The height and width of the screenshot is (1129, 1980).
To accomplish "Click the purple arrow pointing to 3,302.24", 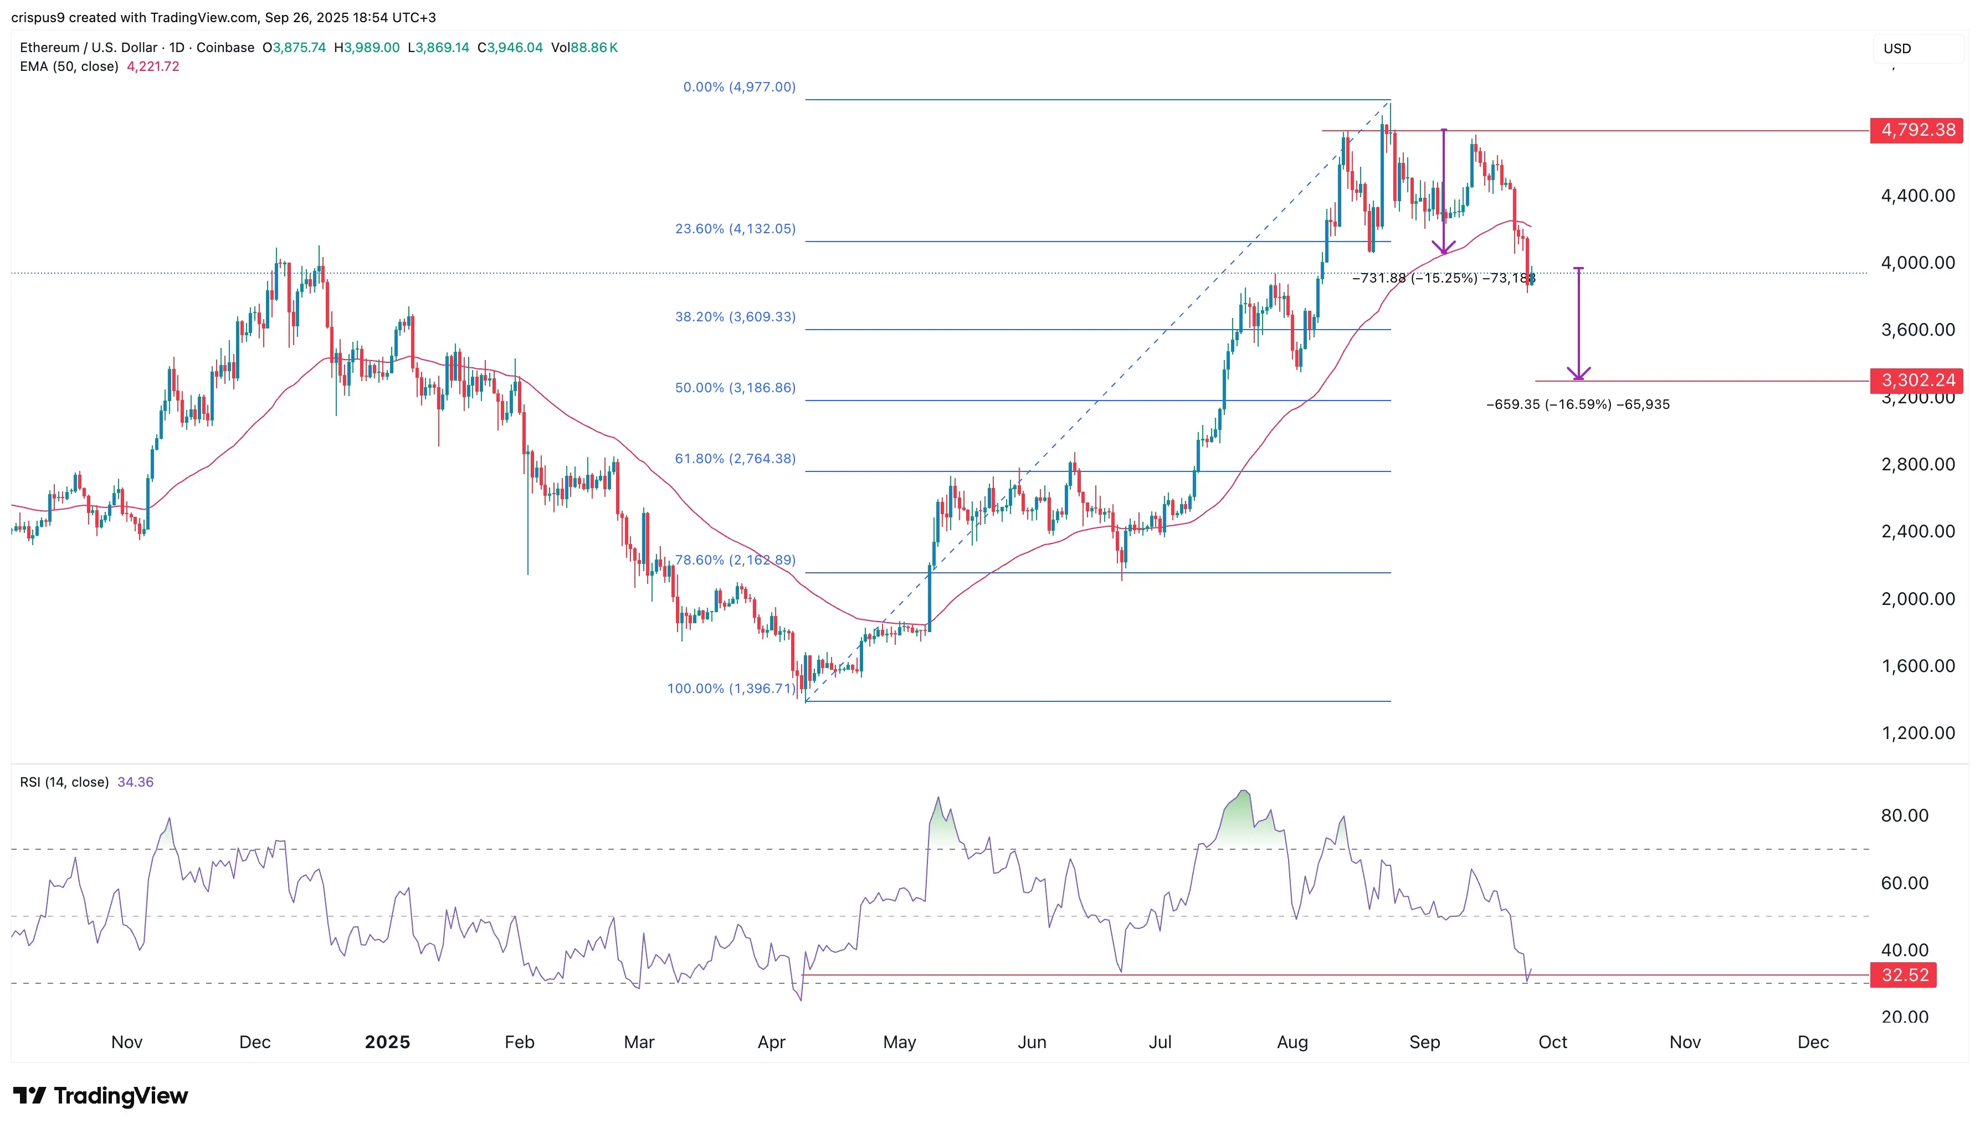I will pos(1578,324).
